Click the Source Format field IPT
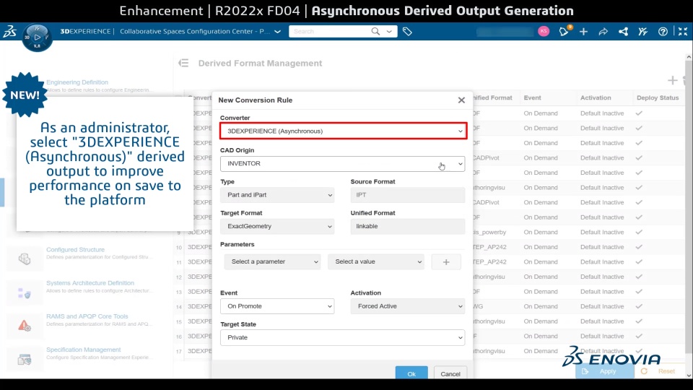This screenshot has height=390, width=693. point(407,195)
